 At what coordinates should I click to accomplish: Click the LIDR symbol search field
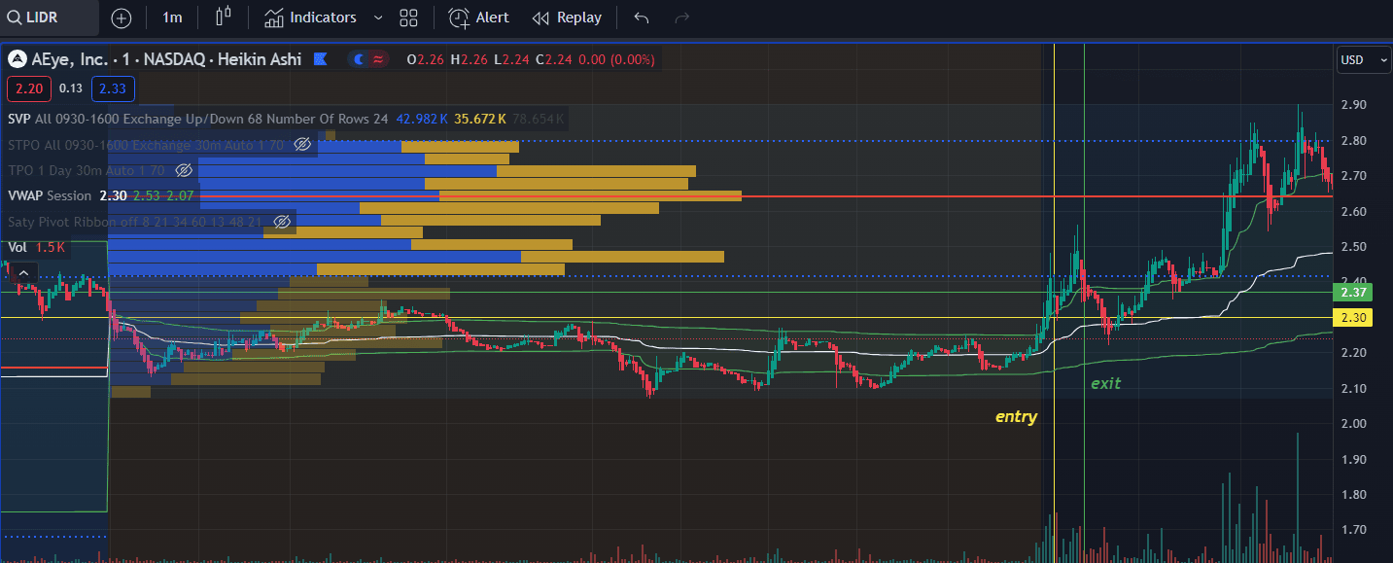click(49, 18)
